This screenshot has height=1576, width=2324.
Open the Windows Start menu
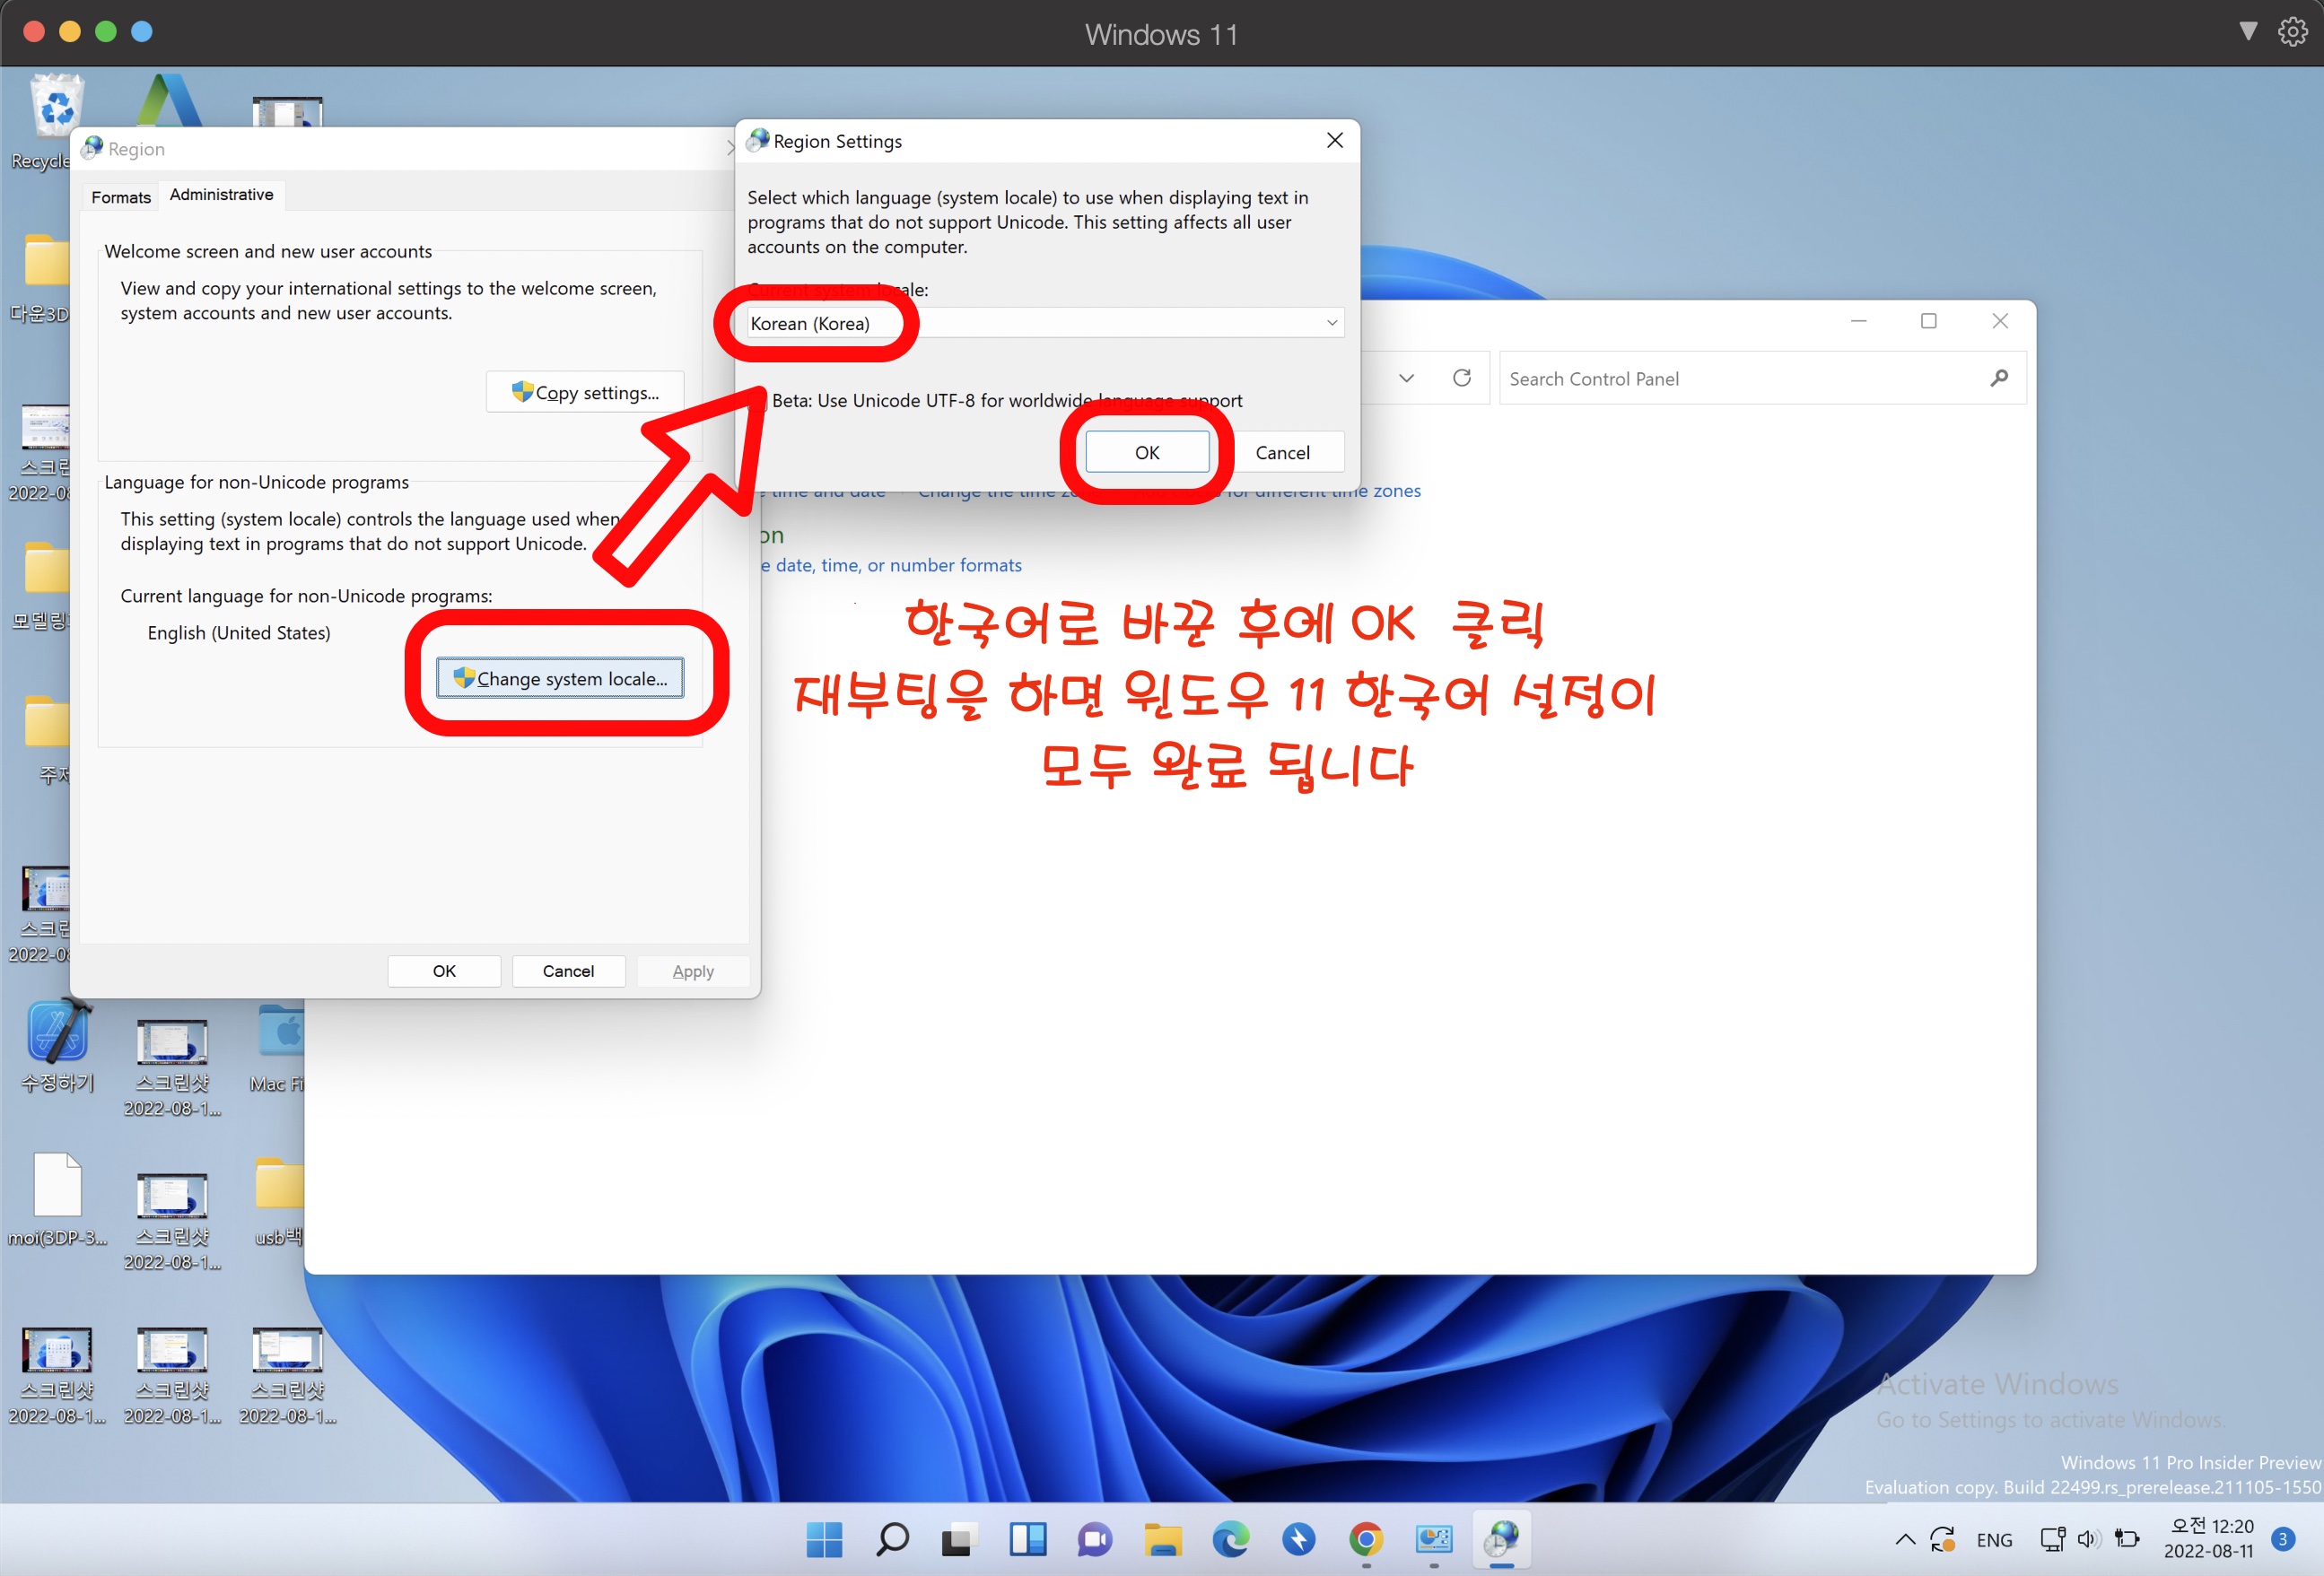click(824, 1539)
